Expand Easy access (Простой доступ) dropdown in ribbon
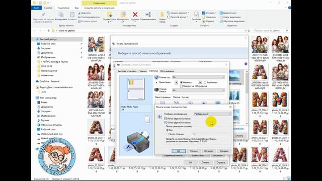 point(178,17)
